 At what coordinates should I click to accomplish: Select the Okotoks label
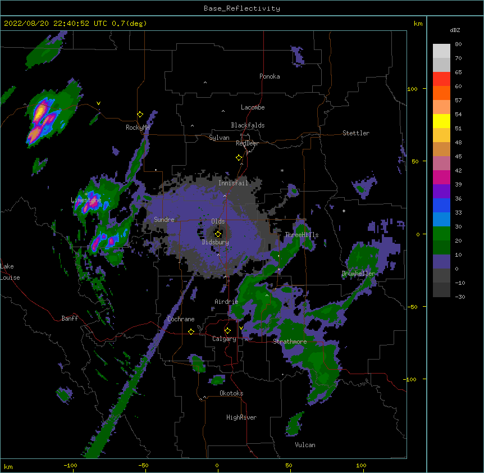pyautogui.click(x=231, y=393)
